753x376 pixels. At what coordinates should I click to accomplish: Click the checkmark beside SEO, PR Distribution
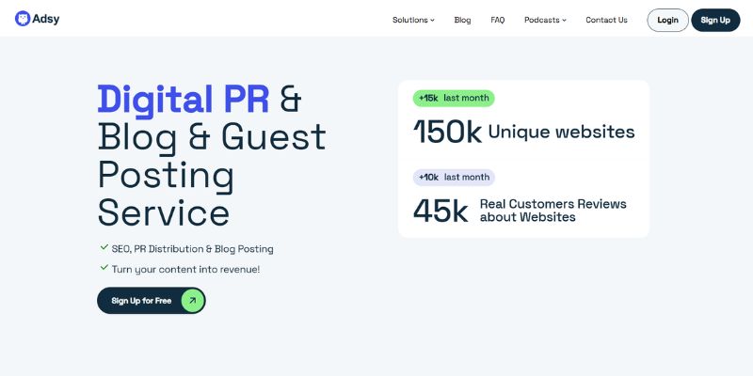pos(104,247)
